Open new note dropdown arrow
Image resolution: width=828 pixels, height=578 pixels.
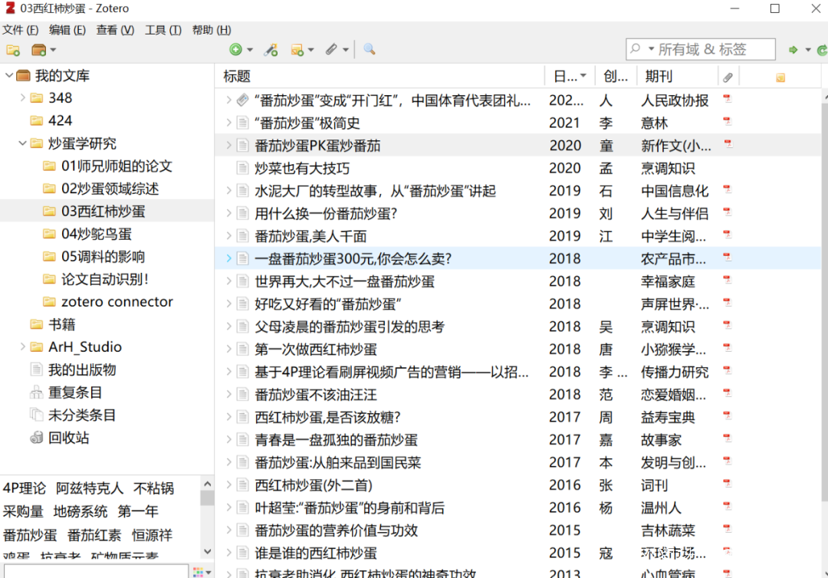(x=311, y=50)
